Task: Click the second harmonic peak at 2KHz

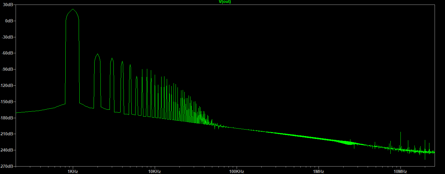Action: [97, 54]
